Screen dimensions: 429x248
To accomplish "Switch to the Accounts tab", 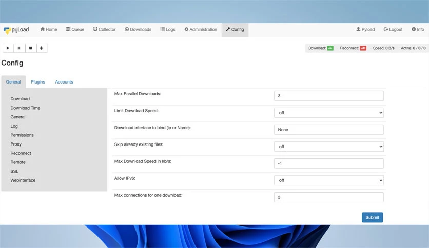I will 64,82.
